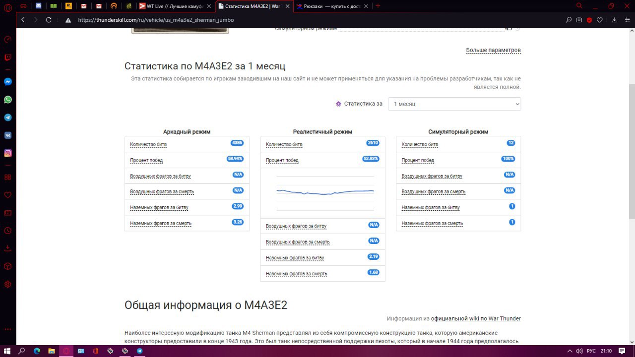Image resolution: width=635 pixels, height=357 pixels.
Task: Open the second pinned Gmail tab
Action: (98, 6)
